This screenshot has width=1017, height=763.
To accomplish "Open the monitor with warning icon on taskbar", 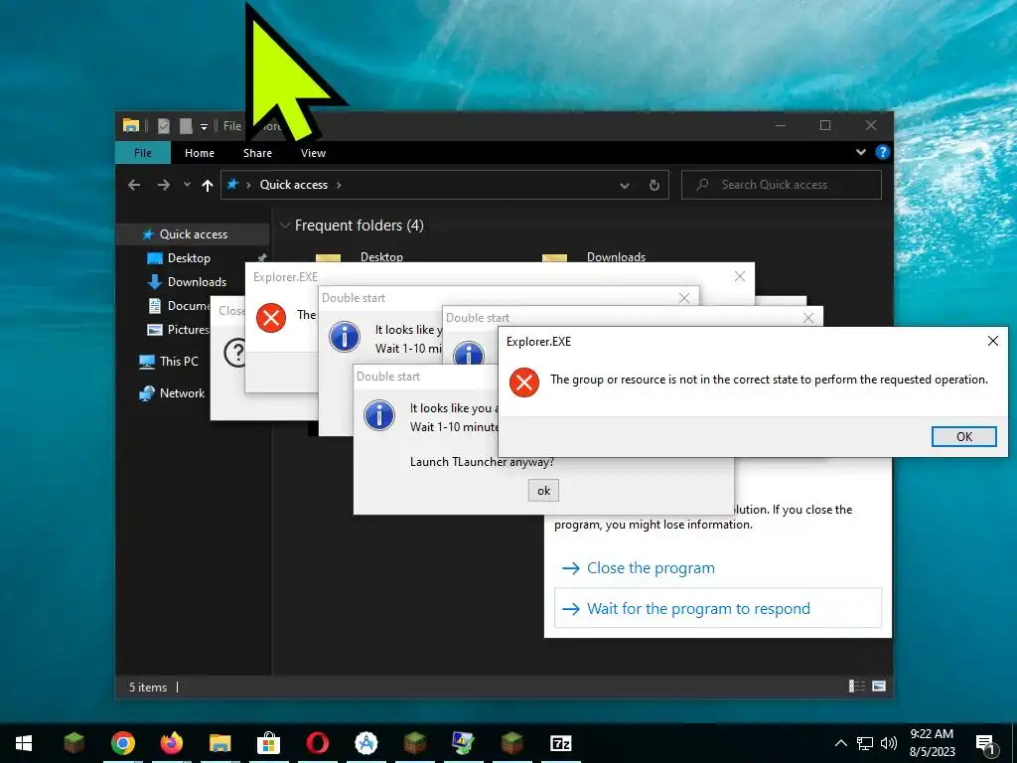I will 463,743.
